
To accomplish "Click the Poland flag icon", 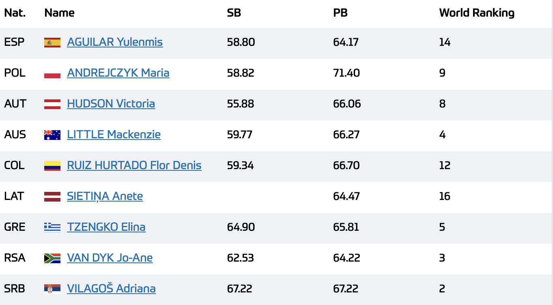I will 52,73.
